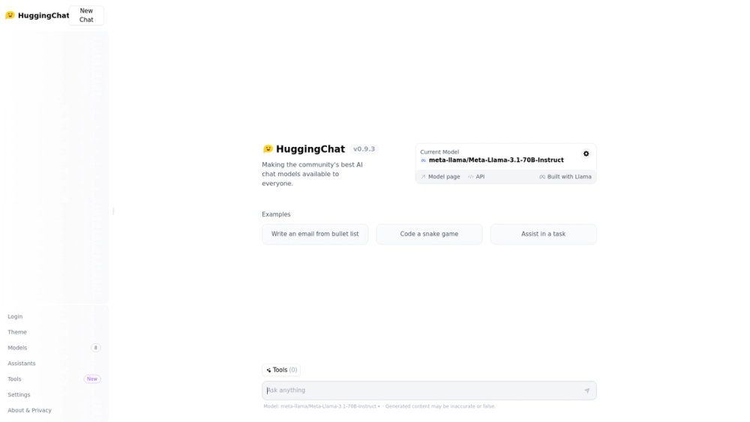750x422 pixels.
Task: Click the Model page arrow icon
Action: point(423,177)
